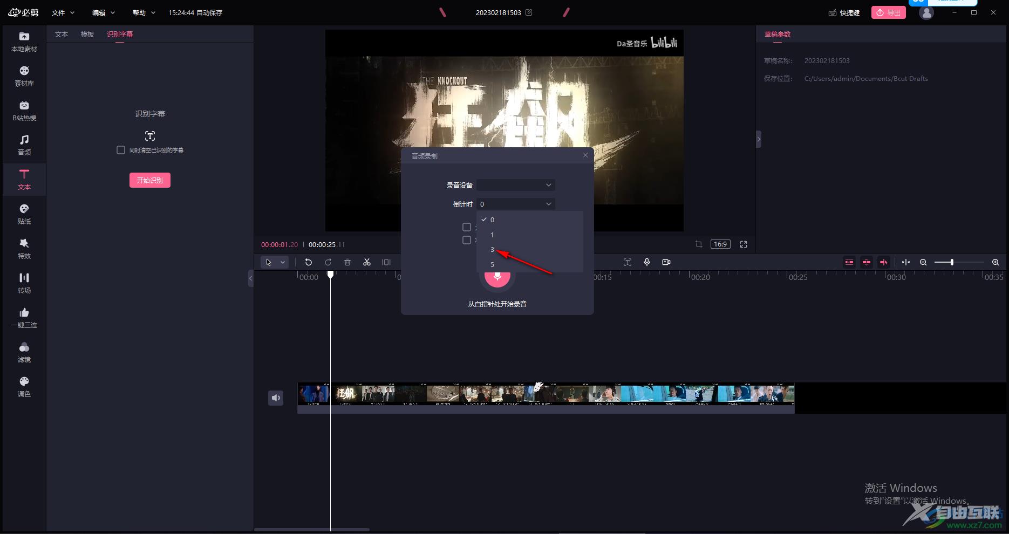
Task: Click the 开始识别 button
Action: pyautogui.click(x=150, y=180)
